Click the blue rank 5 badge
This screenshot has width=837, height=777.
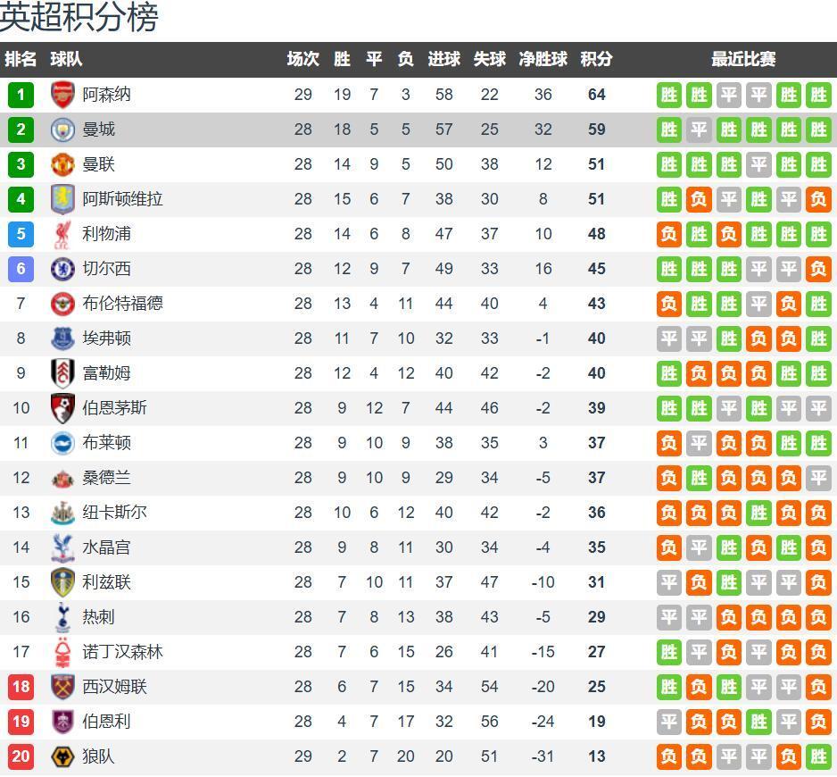click(x=21, y=234)
